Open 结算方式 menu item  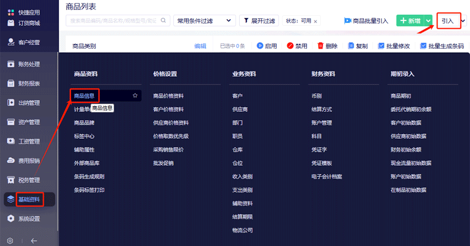pyautogui.click(x=321, y=109)
